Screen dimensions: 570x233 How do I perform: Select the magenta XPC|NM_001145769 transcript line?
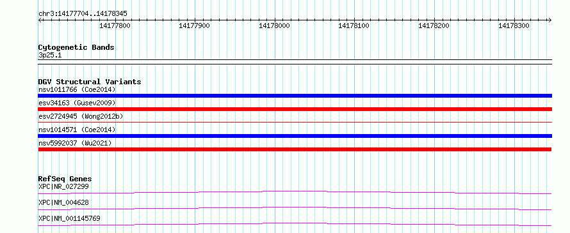[295, 224]
